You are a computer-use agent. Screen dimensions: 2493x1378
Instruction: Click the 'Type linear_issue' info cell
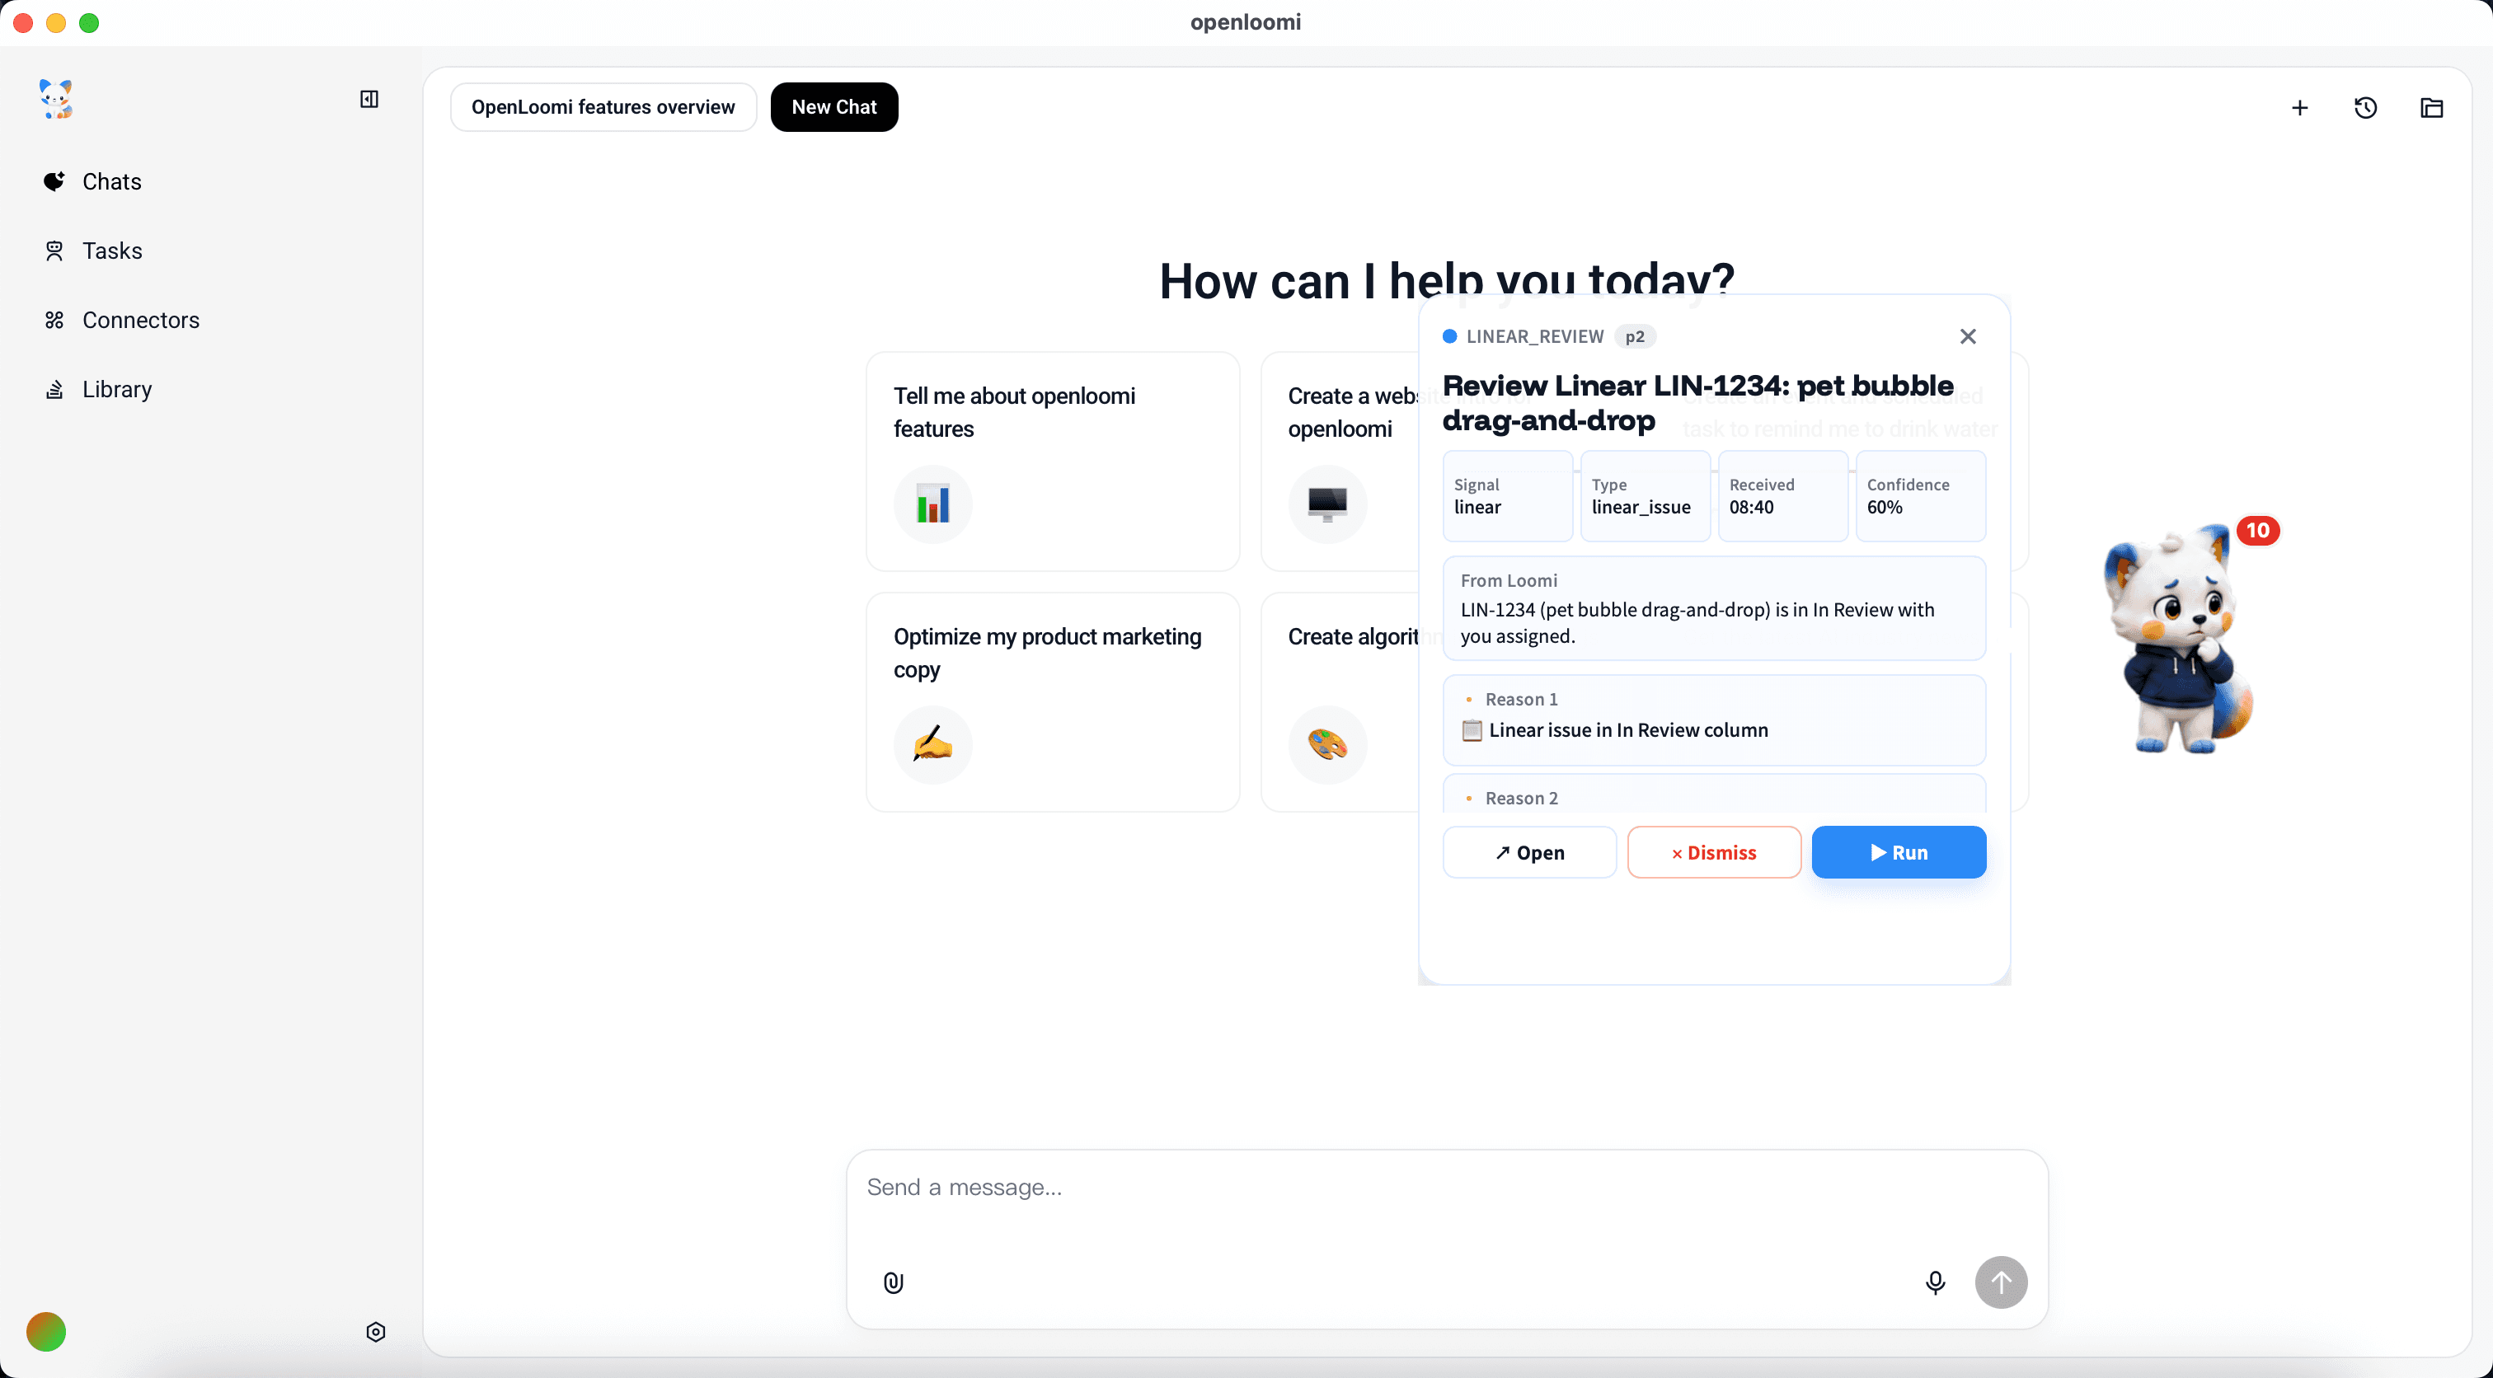click(1644, 495)
